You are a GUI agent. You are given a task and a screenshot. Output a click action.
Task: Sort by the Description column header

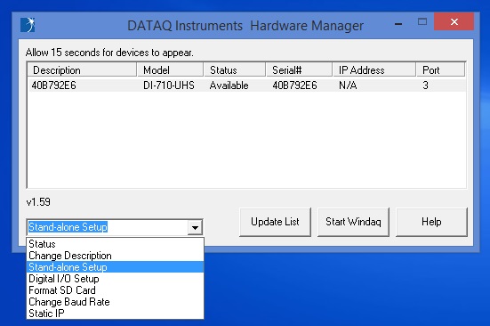tap(83, 69)
